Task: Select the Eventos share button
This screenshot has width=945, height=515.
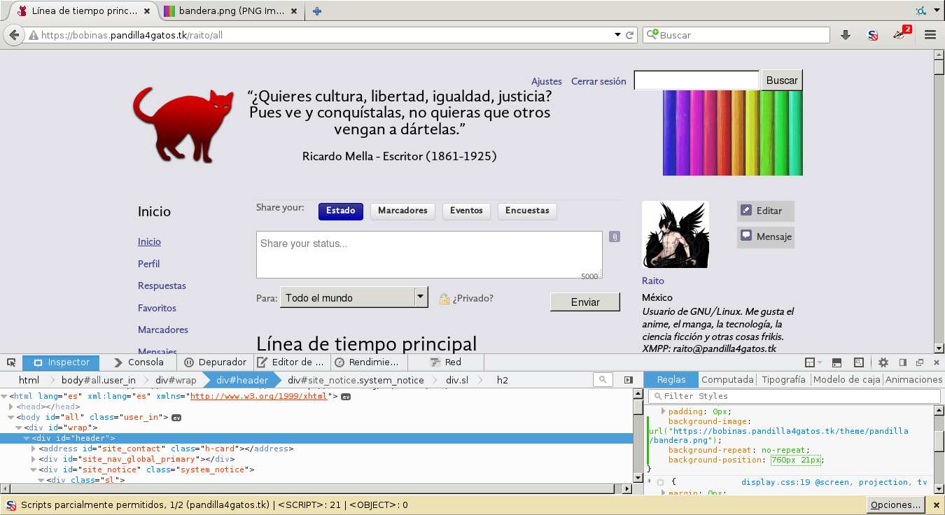Action: tap(466, 211)
